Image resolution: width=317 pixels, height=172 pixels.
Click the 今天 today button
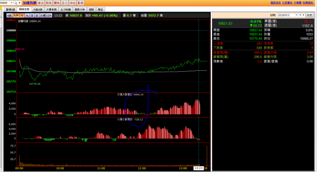pos(310,15)
